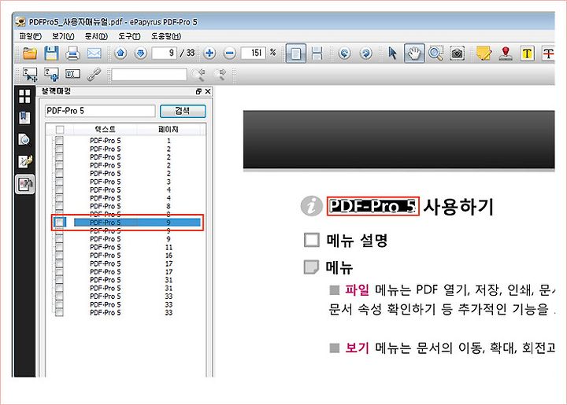Open the thumbnails panel in sidebar
This screenshot has width=567, height=405.
pos(24,96)
